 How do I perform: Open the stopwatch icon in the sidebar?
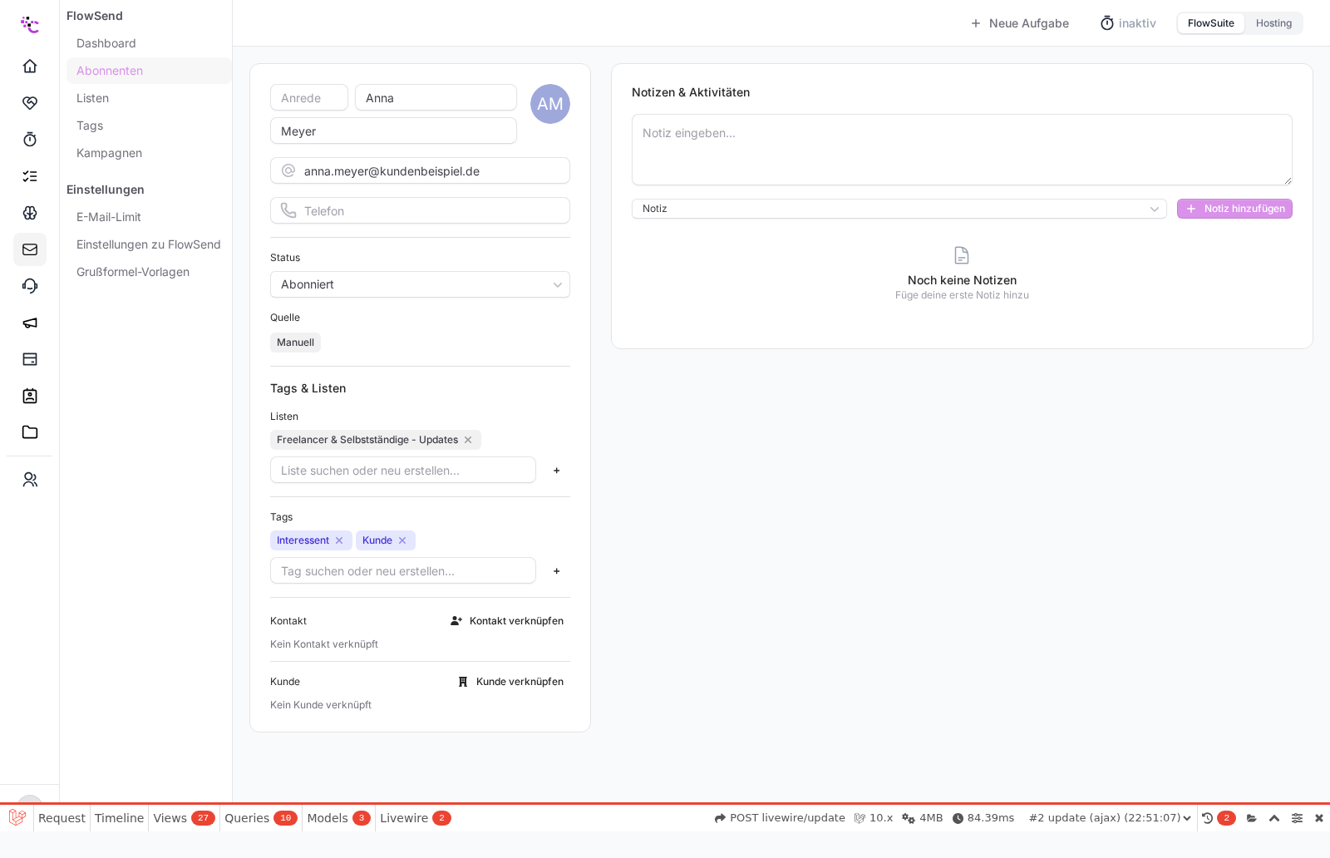pyautogui.click(x=30, y=140)
